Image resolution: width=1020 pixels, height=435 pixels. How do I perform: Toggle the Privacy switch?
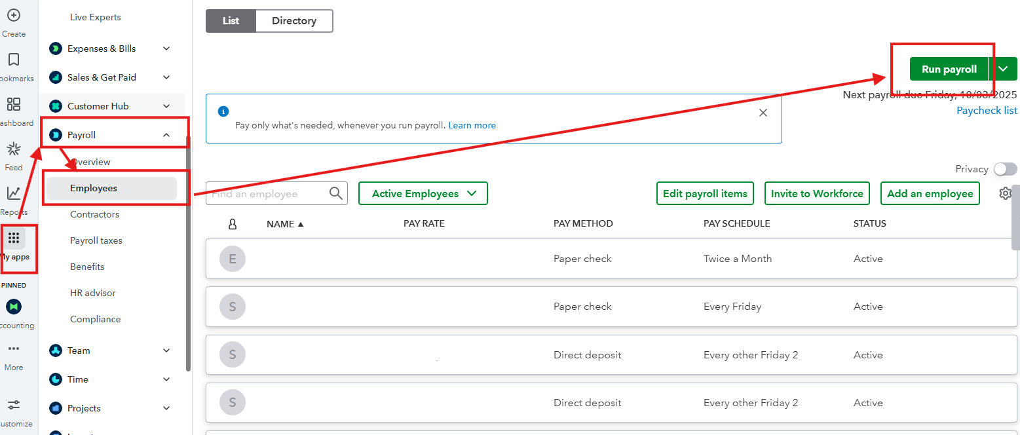[1005, 169]
